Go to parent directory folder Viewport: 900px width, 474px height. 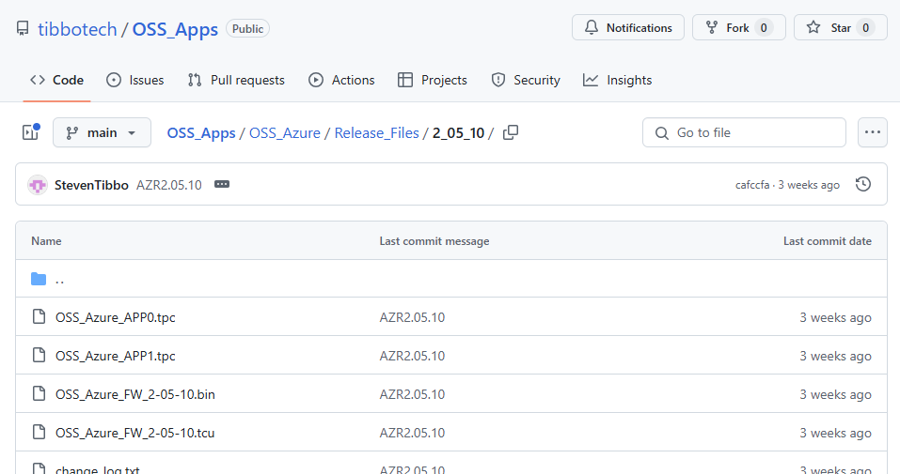coord(59,279)
